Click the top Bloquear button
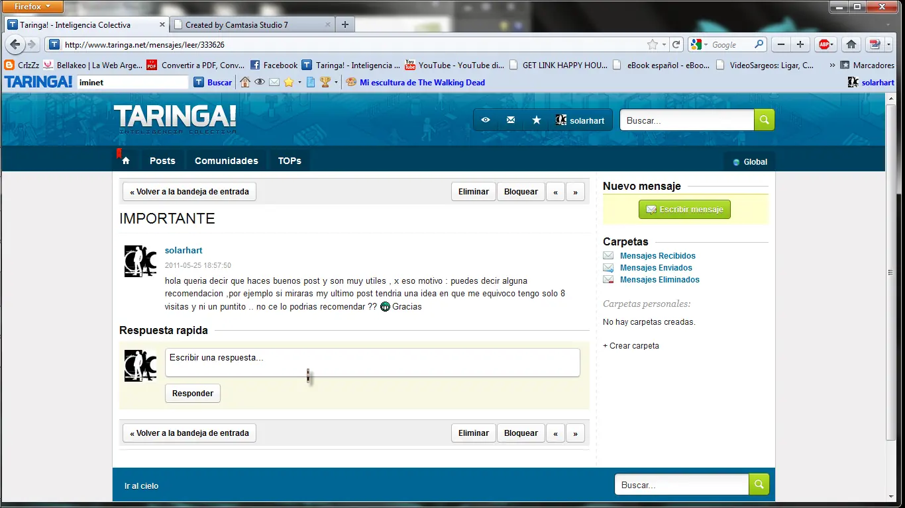 [521, 191]
